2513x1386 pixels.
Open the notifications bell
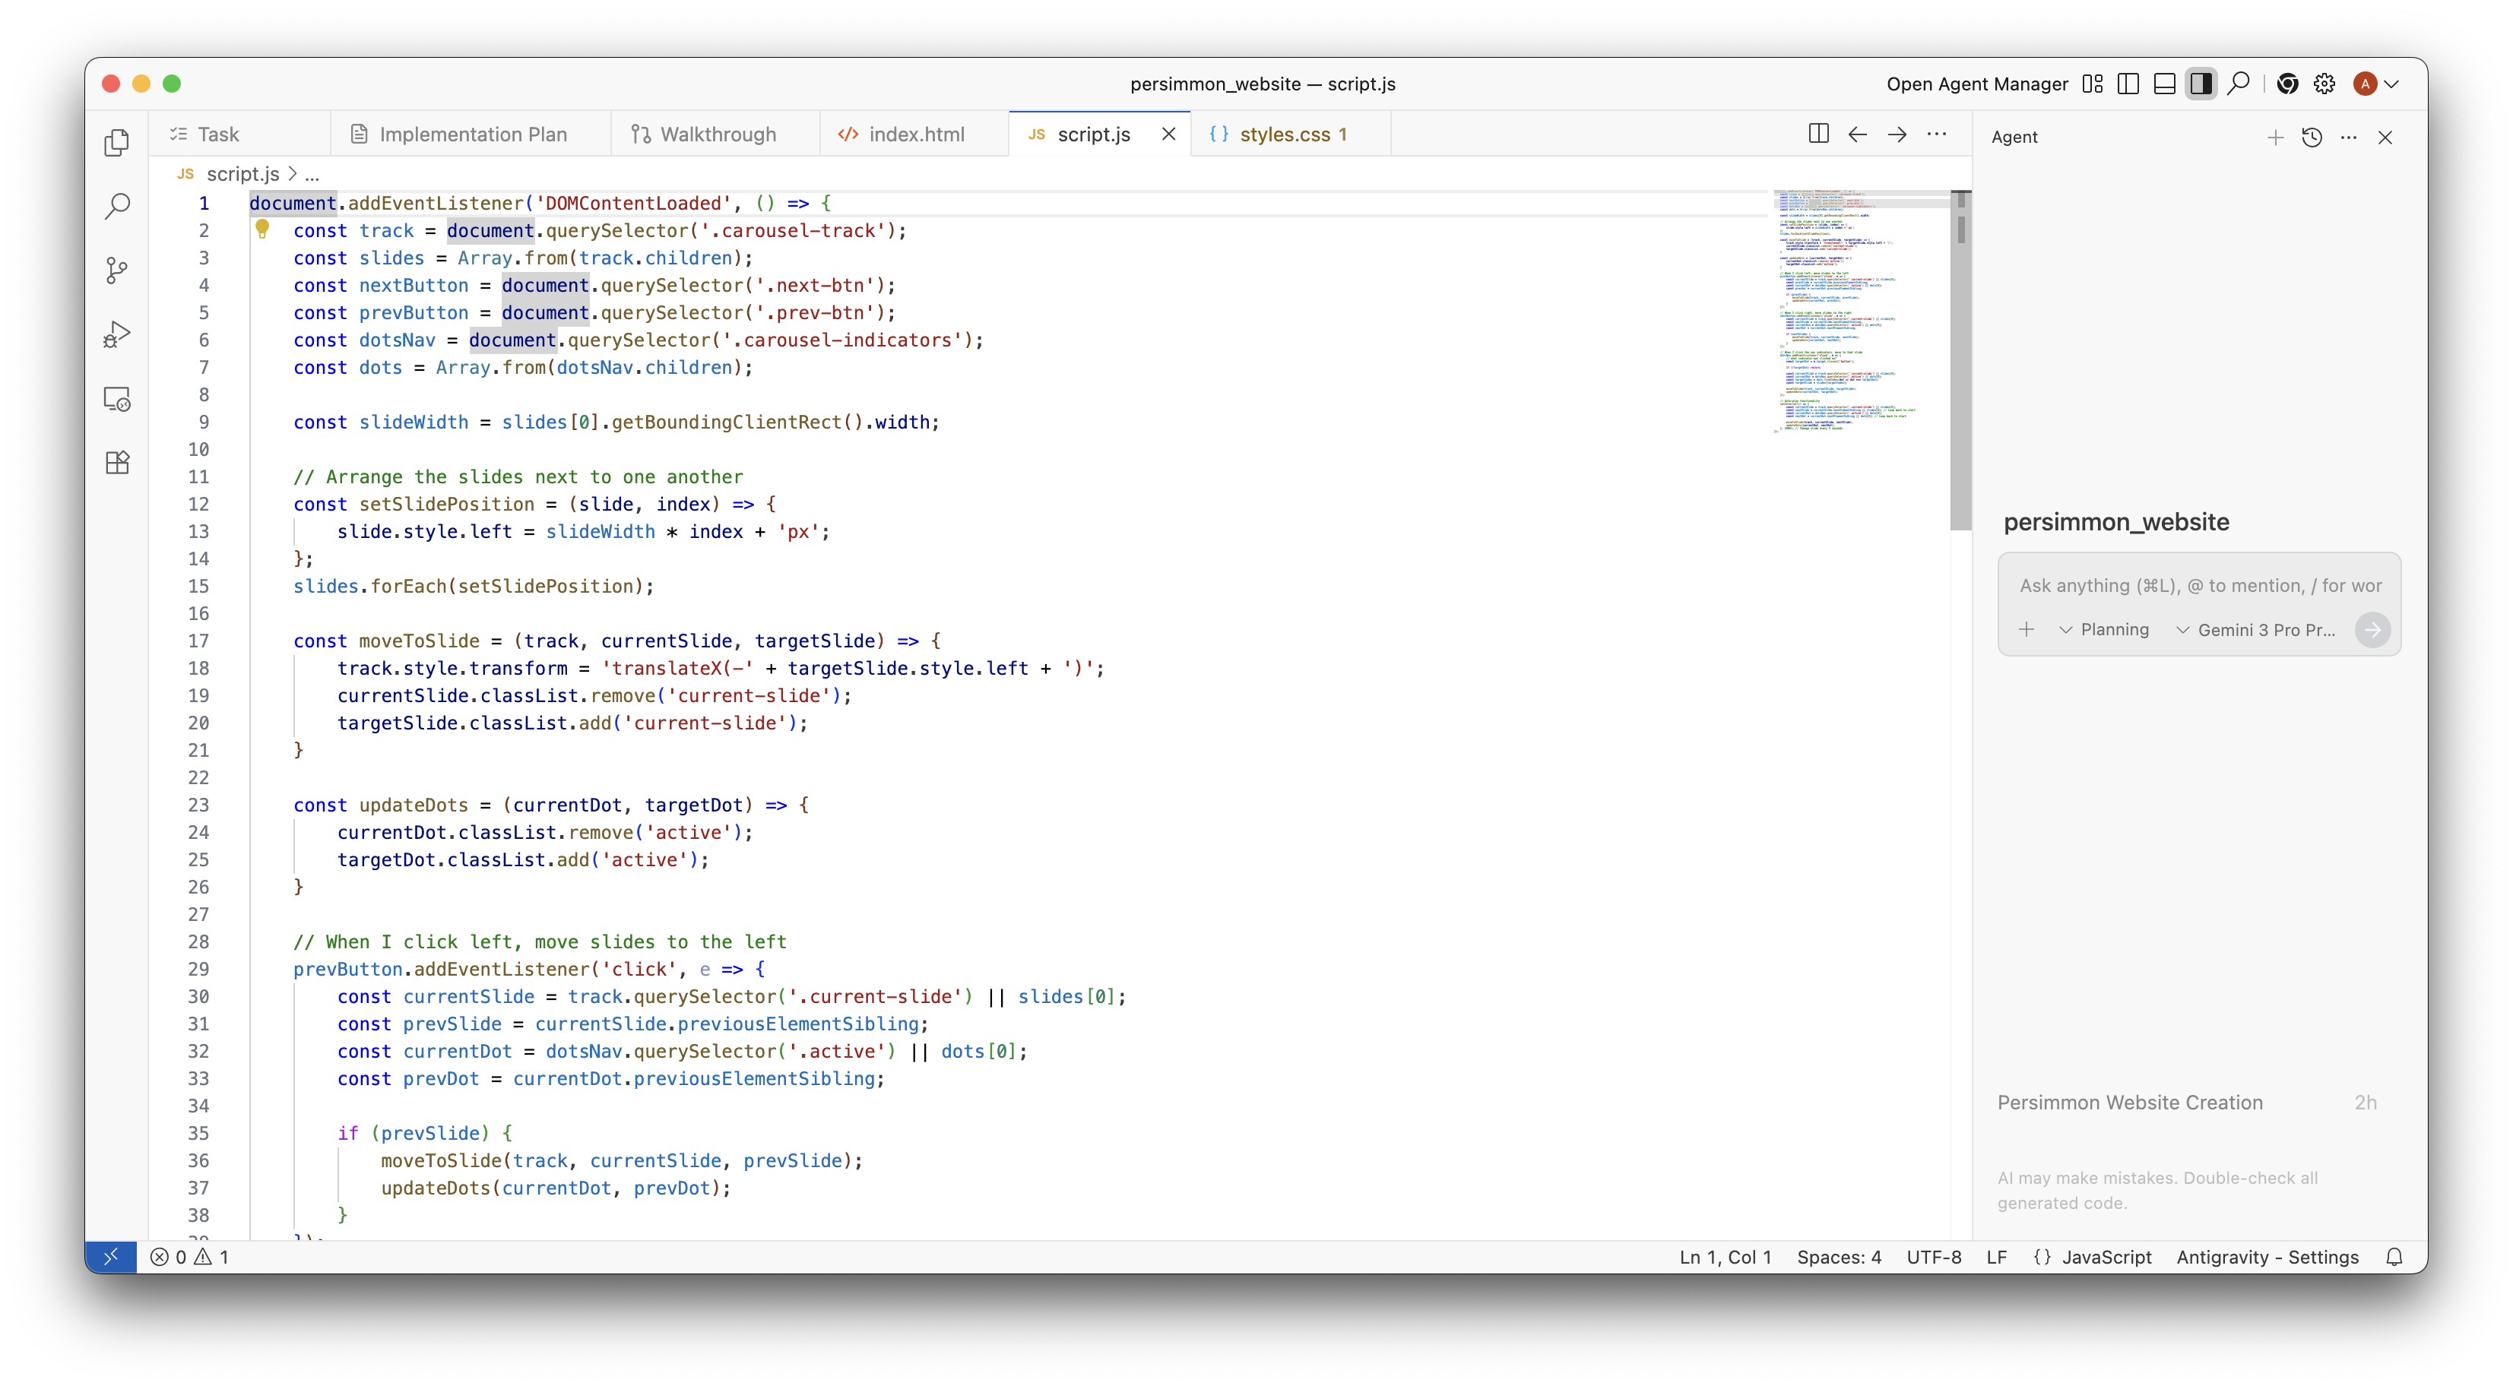[x=2394, y=1258]
